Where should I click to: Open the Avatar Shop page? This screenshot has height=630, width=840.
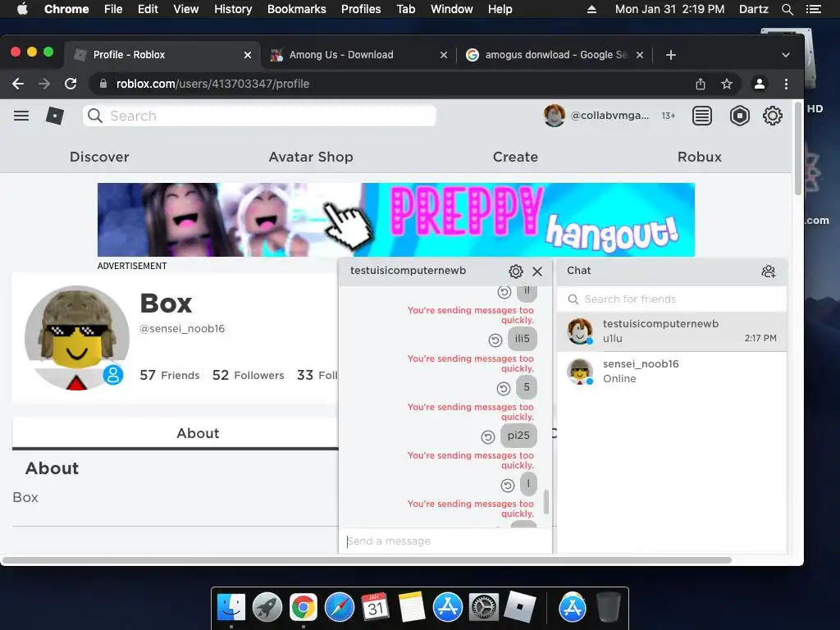pos(311,157)
